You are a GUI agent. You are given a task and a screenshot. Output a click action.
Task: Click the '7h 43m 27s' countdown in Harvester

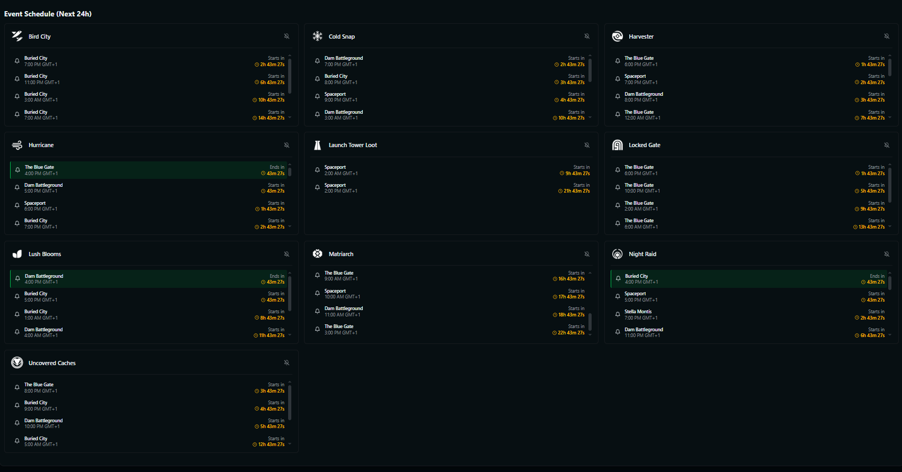tap(873, 118)
